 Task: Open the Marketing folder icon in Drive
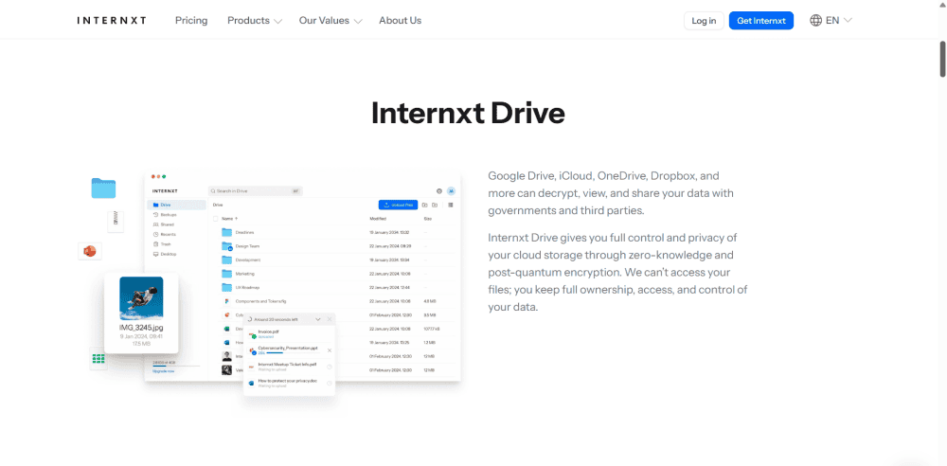point(226,273)
